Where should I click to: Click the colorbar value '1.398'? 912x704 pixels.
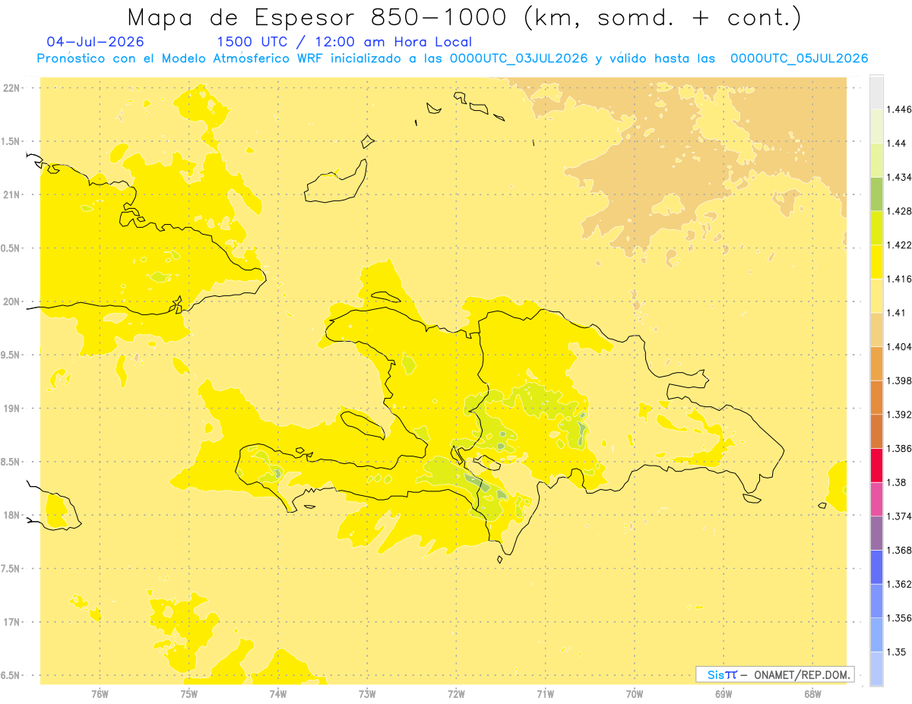click(899, 380)
